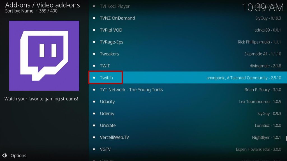Click the bullet icon beside Udacity
287x161 pixels.
coord(94,101)
